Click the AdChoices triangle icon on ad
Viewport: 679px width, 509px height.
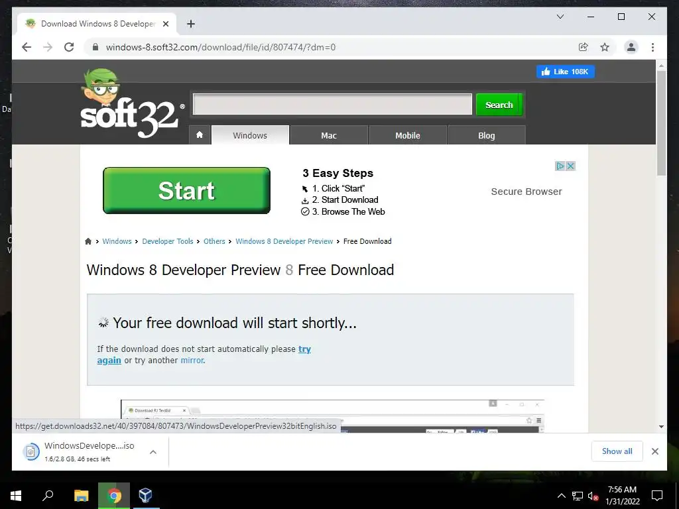560,166
